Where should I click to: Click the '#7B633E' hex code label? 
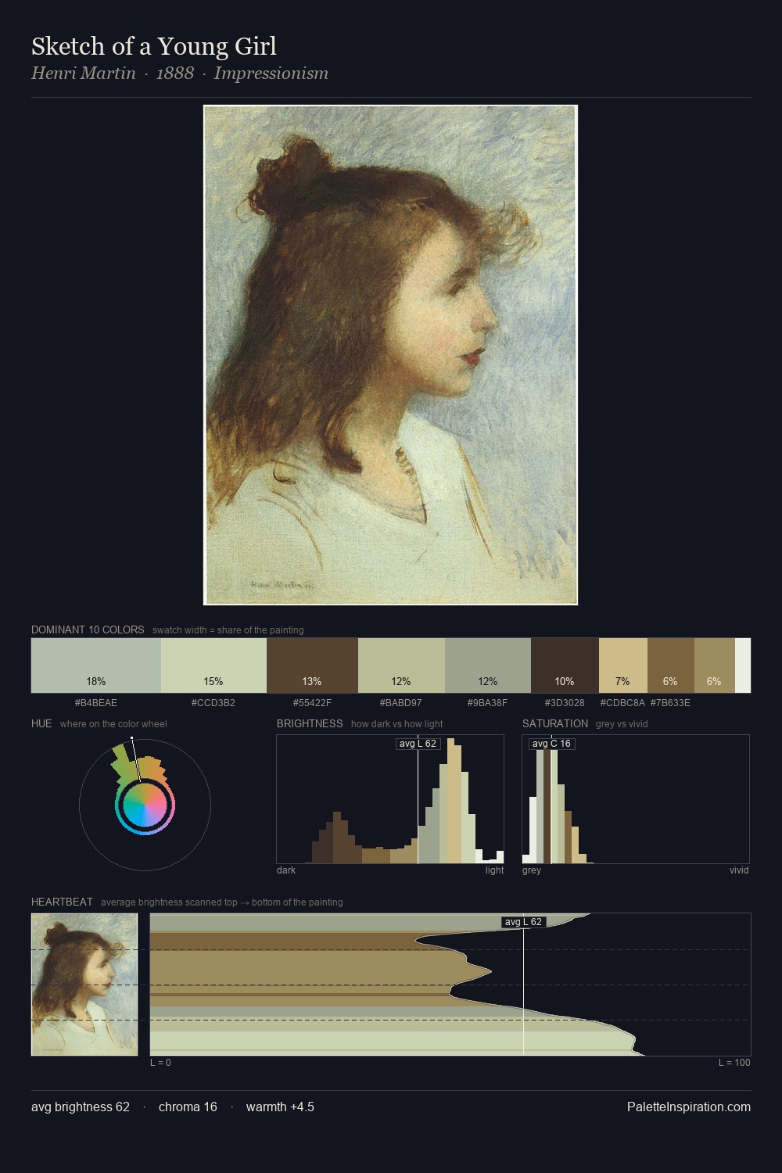[x=670, y=702]
